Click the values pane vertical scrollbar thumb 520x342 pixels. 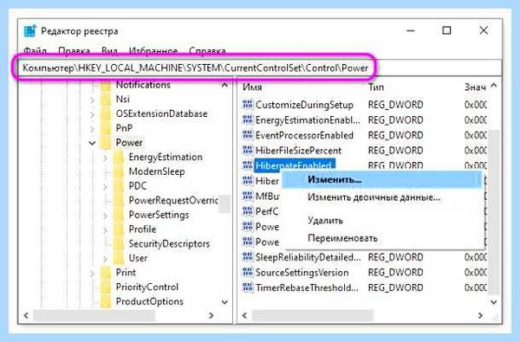pyautogui.click(x=494, y=212)
